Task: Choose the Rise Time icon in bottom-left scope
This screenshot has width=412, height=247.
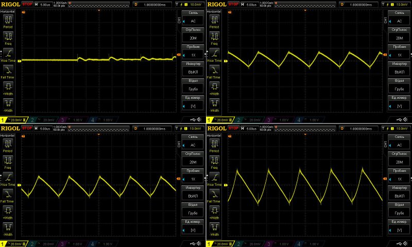Action: coord(9,178)
